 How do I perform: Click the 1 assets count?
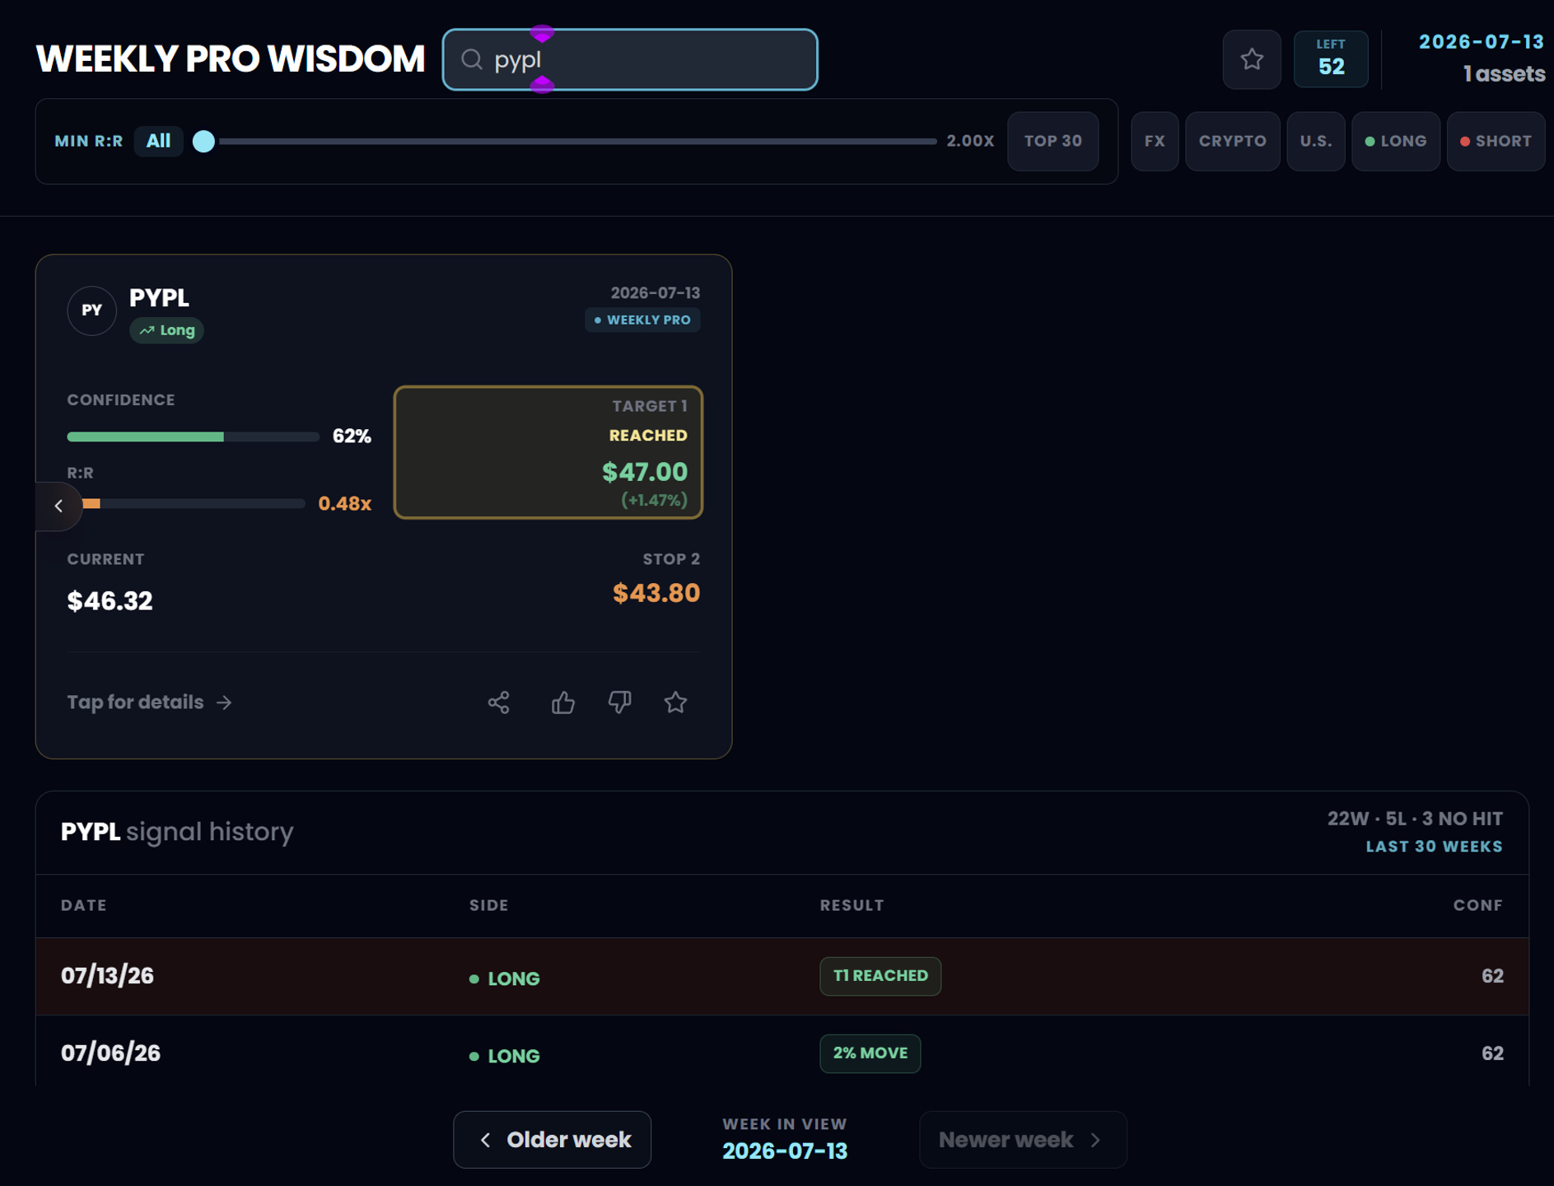tap(1504, 74)
